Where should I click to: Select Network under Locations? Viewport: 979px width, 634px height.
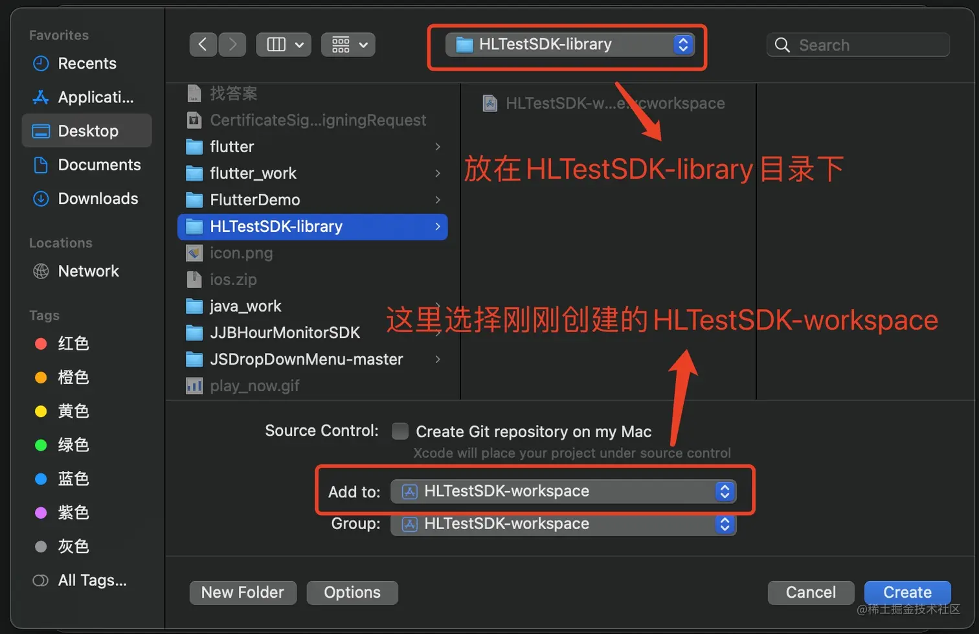(x=87, y=271)
